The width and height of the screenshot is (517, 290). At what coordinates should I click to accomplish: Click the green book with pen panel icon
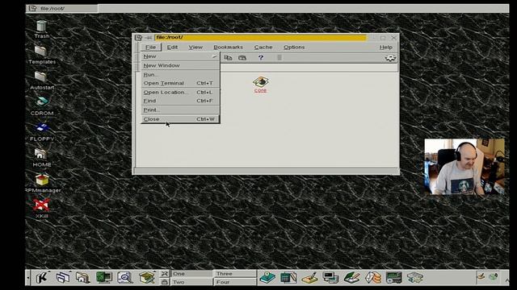(352, 278)
